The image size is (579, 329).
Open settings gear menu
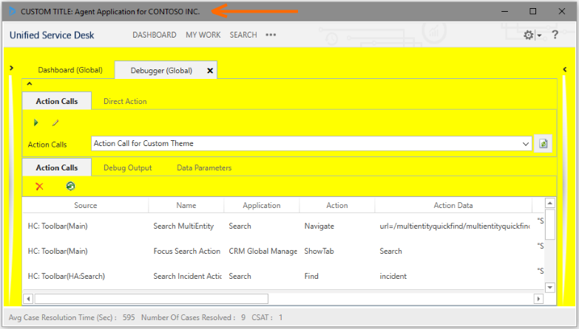click(529, 35)
